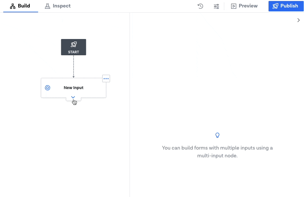Click the multi-input node tip text
This screenshot has height=197, width=304.
tap(217, 152)
